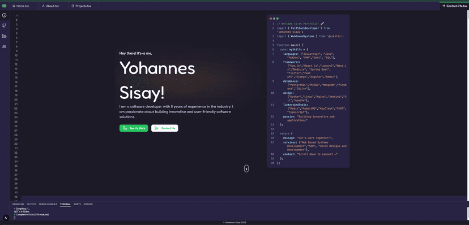
Task: Click the first dot on code card header
Action: [271, 19]
